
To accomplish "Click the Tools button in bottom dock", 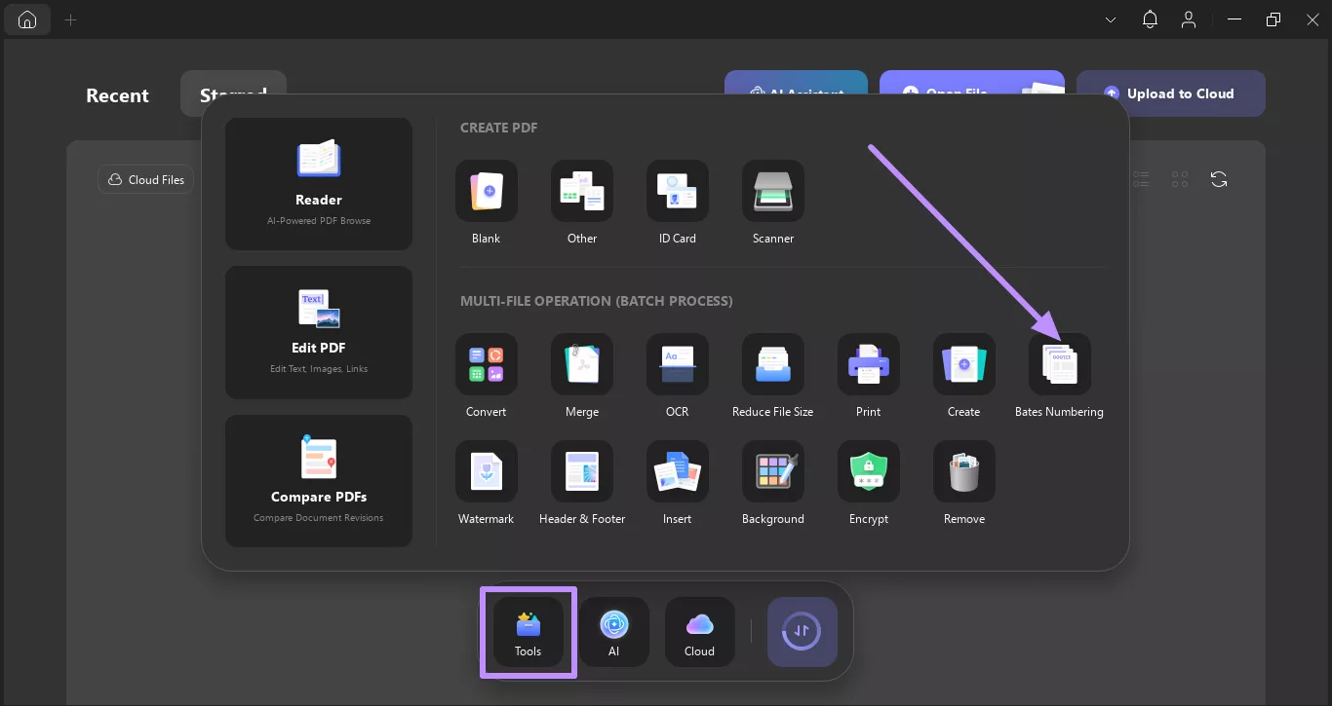I will pos(528,632).
